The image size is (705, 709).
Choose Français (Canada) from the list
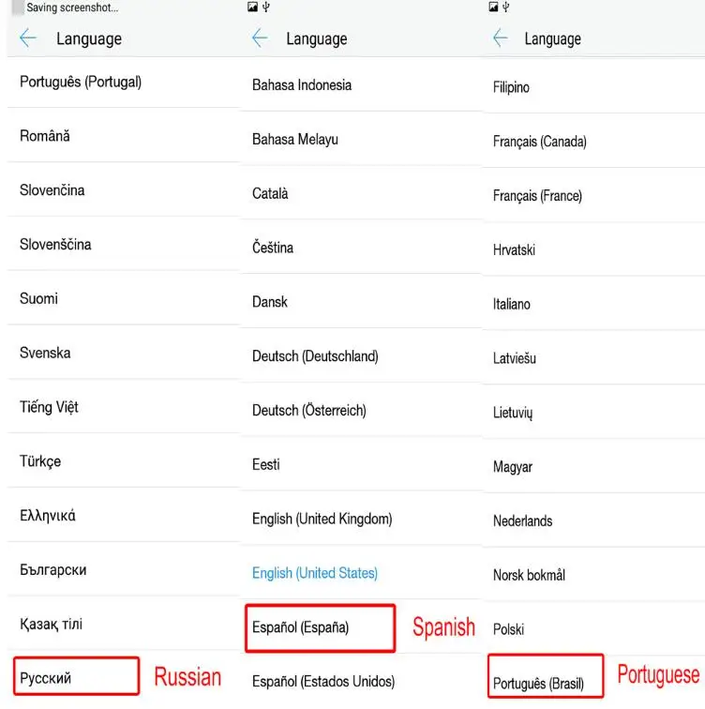(592, 141)
